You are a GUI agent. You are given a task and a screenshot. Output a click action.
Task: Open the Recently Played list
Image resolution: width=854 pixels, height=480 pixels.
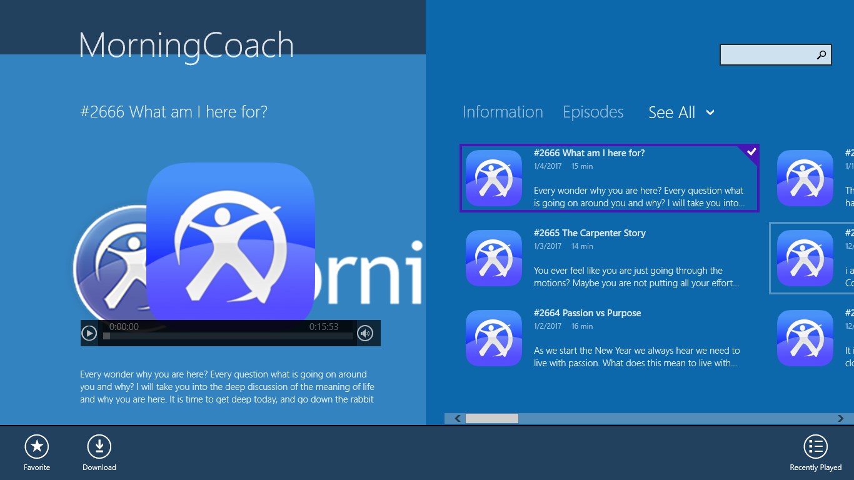[815, 447]
